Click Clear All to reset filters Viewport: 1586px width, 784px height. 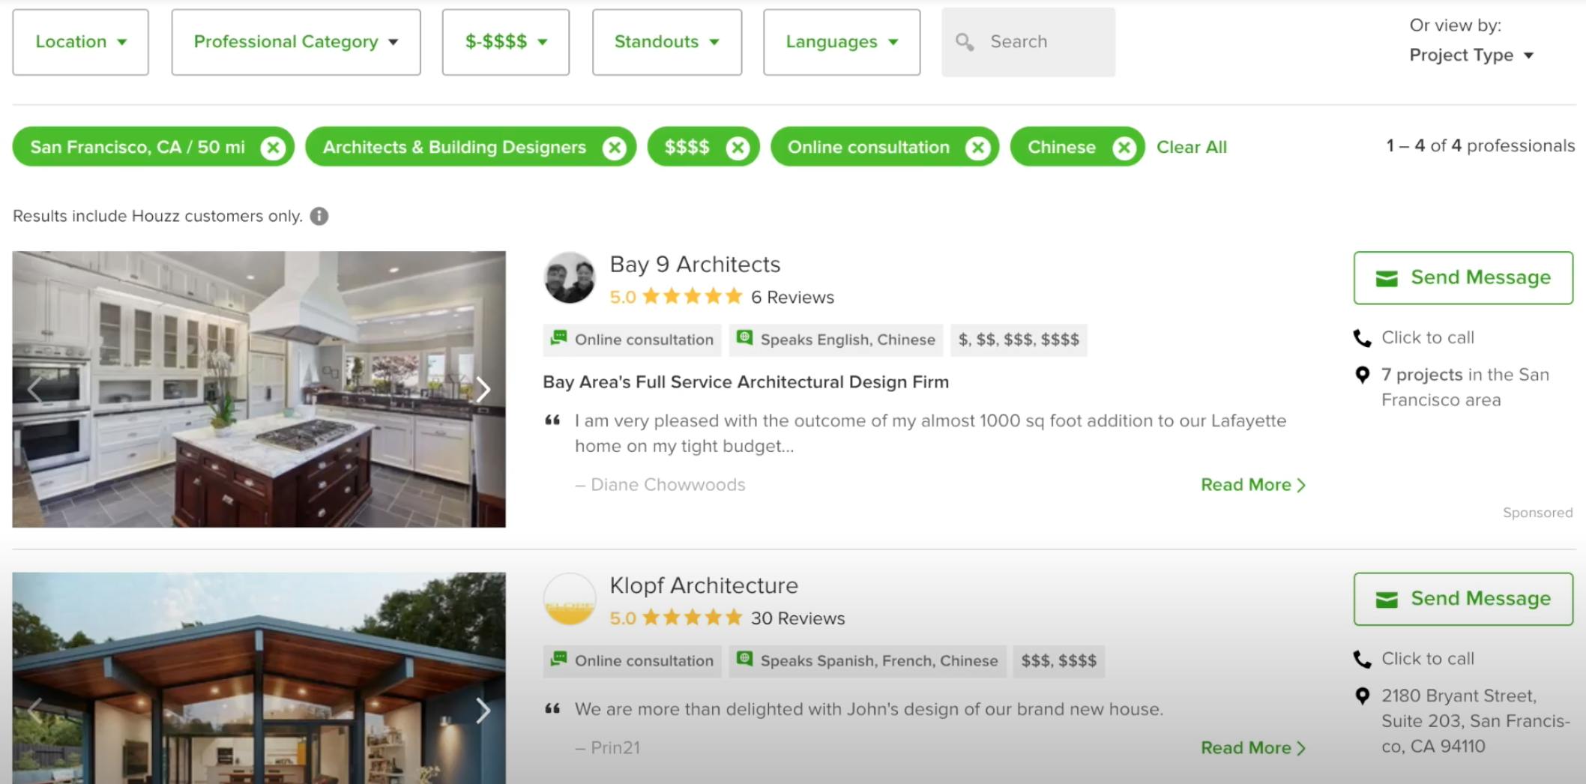point(1191,147)
